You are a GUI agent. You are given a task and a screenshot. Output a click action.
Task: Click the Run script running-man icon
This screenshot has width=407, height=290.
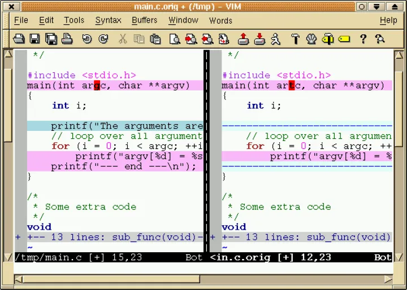[x=275, y=39]
